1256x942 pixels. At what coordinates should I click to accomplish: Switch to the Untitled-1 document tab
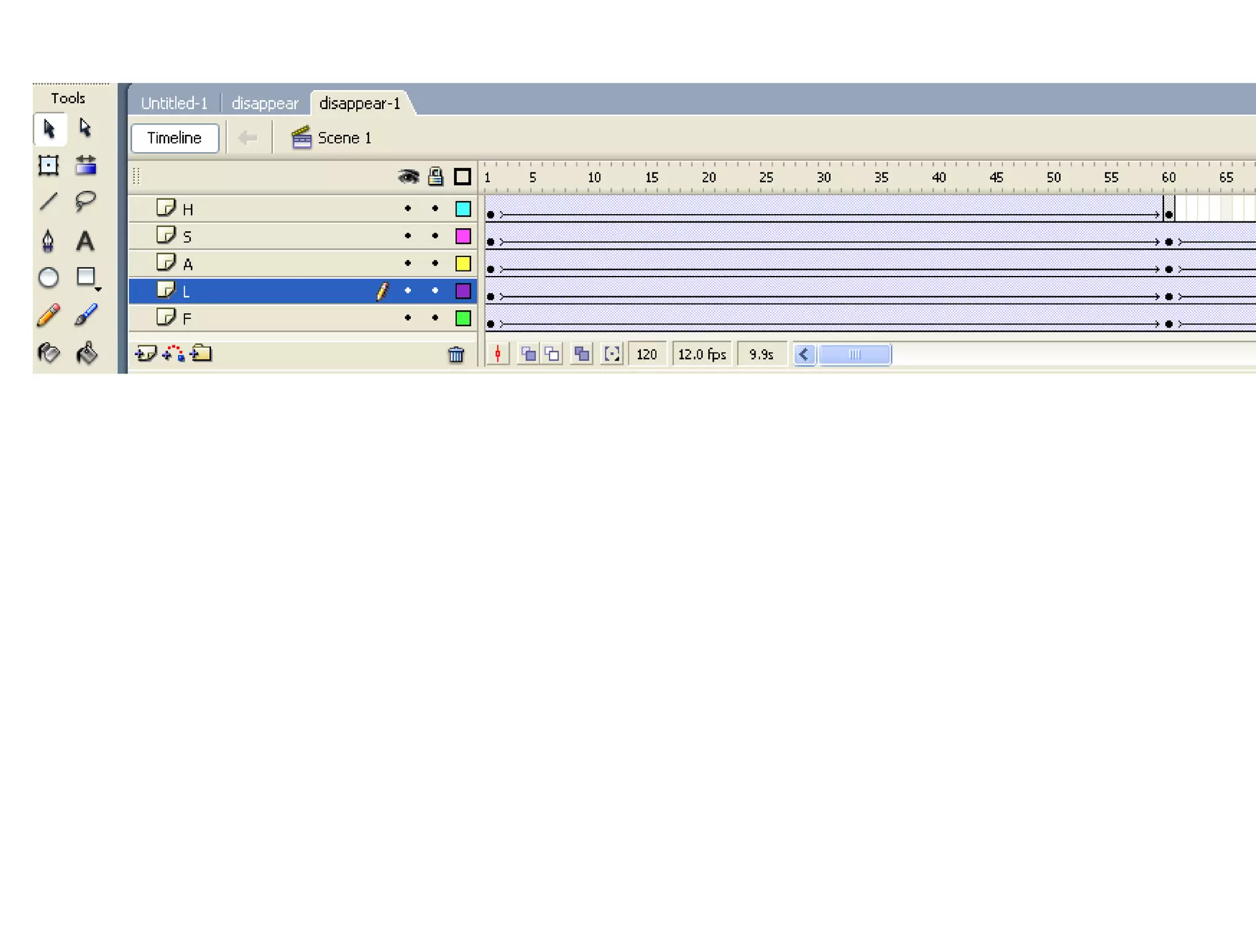pyautogui.click(x=174, y=103)
